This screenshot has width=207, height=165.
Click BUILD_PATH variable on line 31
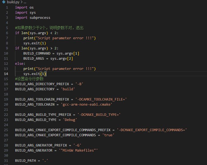26,161
